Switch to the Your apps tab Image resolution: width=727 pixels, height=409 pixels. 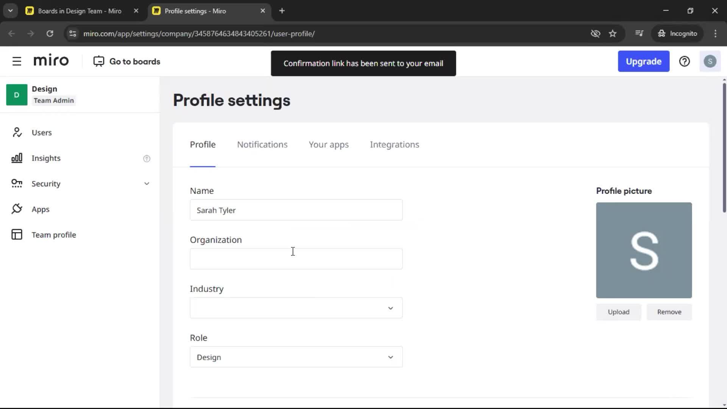329,145
